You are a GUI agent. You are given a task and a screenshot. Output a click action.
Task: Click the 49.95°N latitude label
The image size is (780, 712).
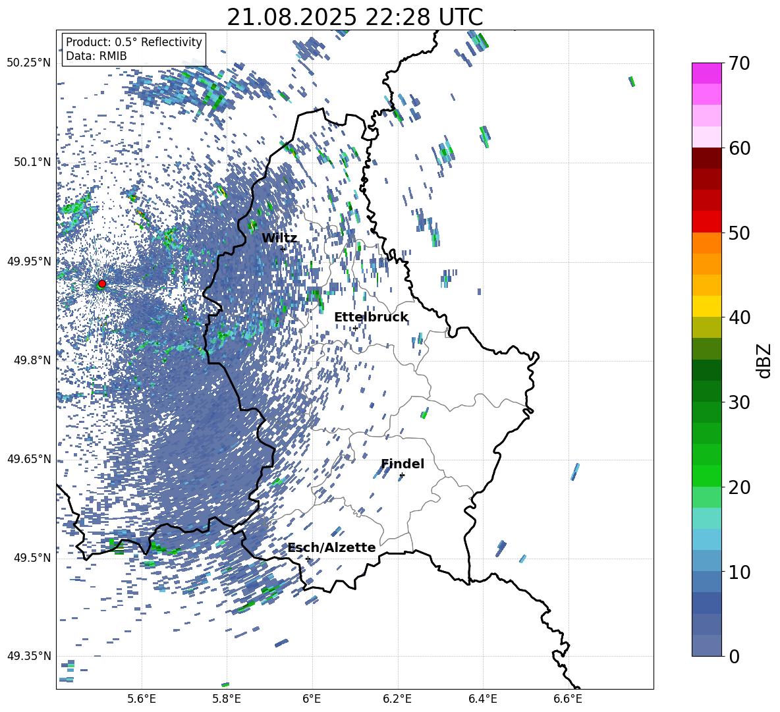tap(29, 261)
